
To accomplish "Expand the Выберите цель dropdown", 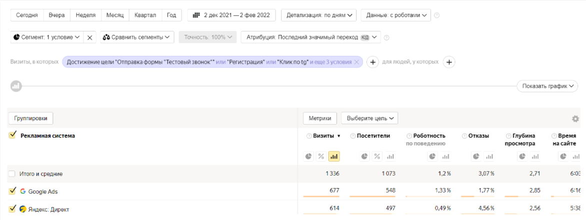I will click(369, 118).
